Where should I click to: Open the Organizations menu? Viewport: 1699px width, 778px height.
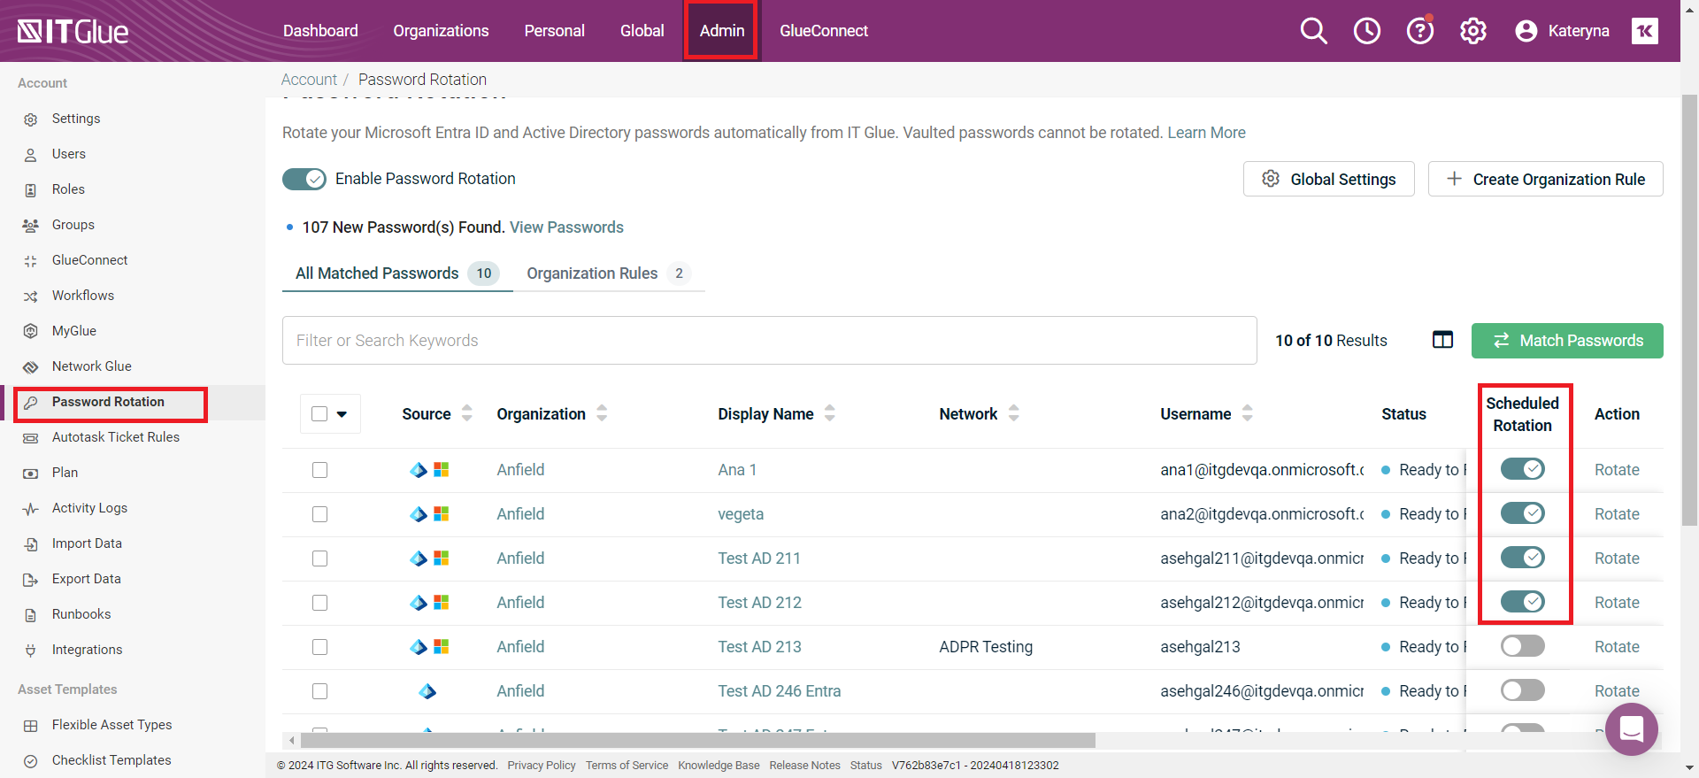[441, 31]
